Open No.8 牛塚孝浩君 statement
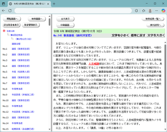The height and width of the screenshot is (132, 167). 17,89
